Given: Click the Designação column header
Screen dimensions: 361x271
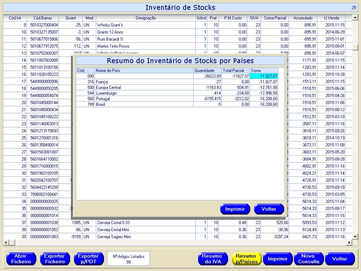Looking at the screenshot, I should [x=146, y=18].
